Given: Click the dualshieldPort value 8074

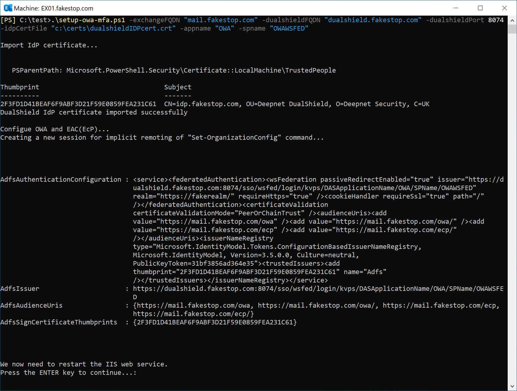Looking at the screenshot, I should (x=496, y=20).
